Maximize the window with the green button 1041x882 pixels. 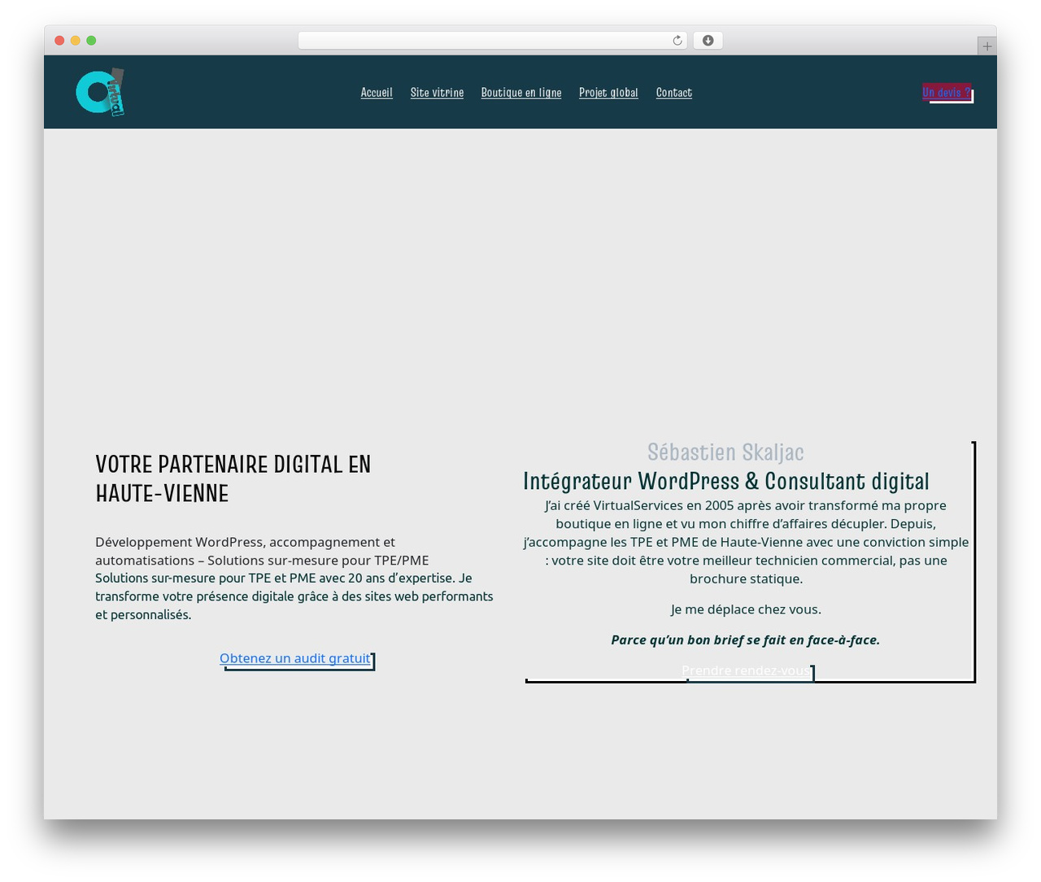click(x=91, y=41)
